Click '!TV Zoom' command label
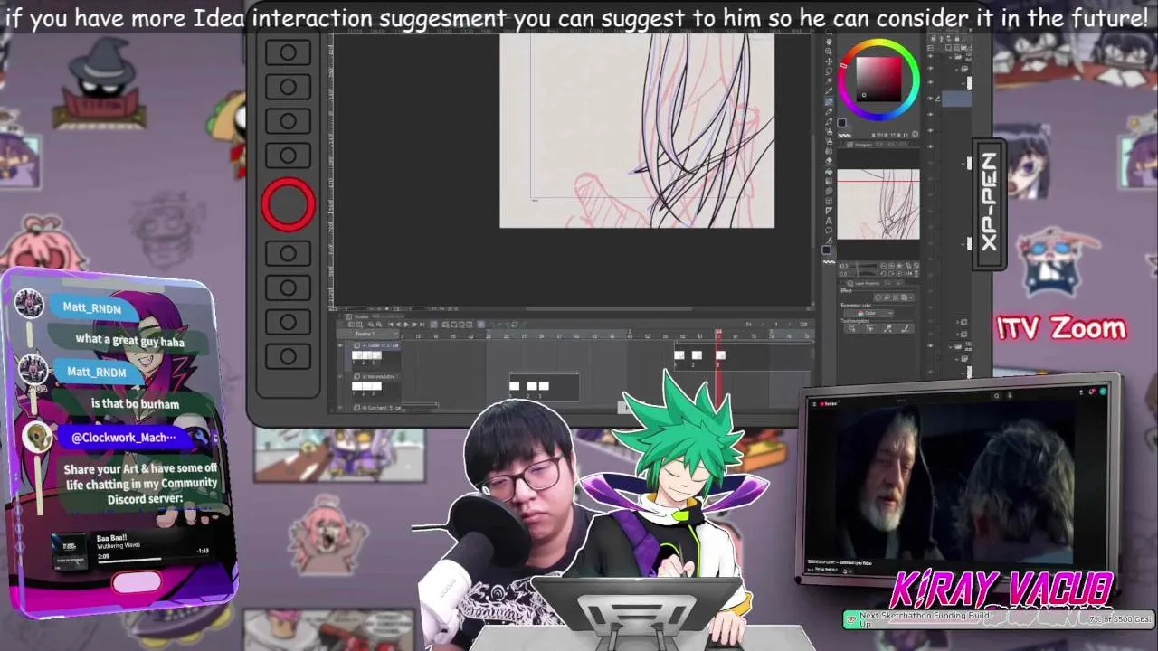The height and width of the screenshot is (651, 1158). point(1061,328)
